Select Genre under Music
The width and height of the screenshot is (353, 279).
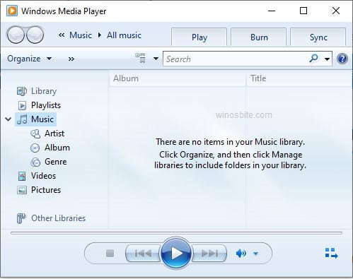[x=56, y=162]
